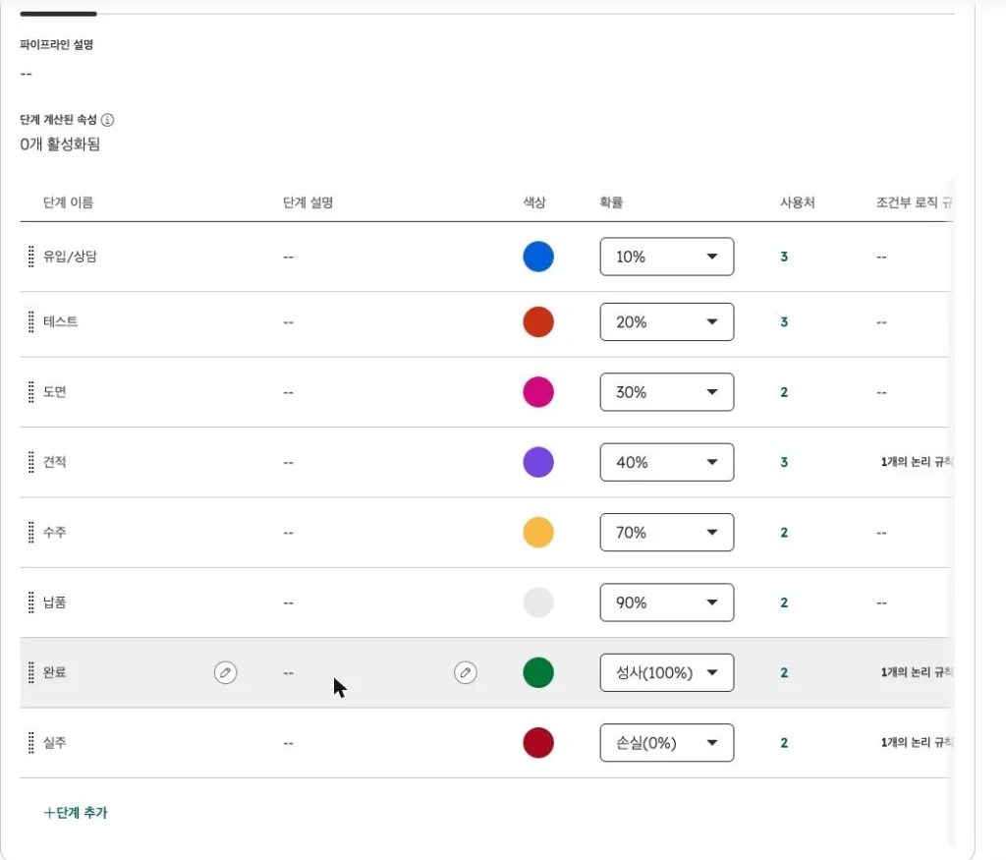
Task: Pick the dark red color swatch for 실주
Action: [x=538, y=743]
